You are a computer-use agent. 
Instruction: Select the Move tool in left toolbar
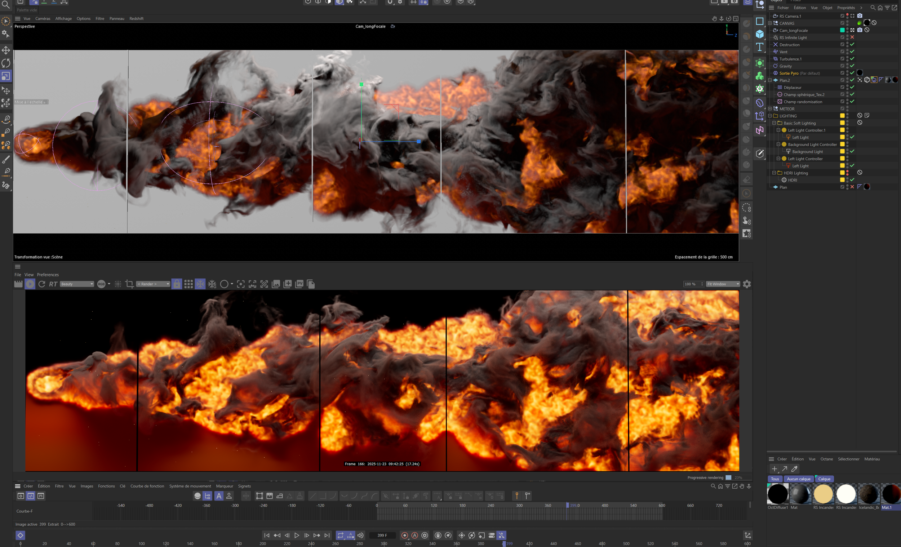[6, 50]
